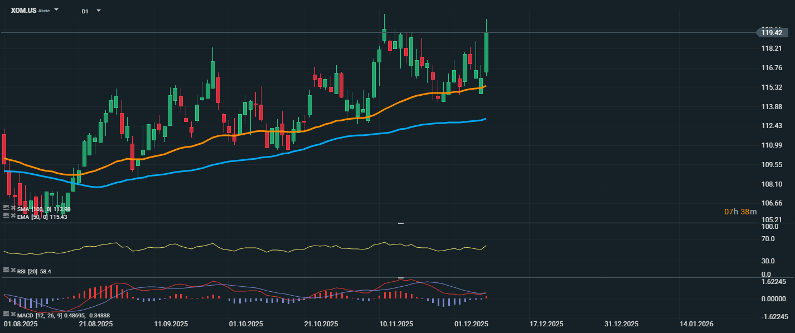Click the 118.21 level on price axis
The height and width of the screenshot is (333, 795).
click(771, 49)
